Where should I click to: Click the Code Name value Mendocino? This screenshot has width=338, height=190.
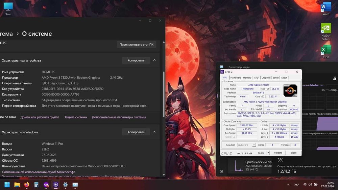(248, 89)
